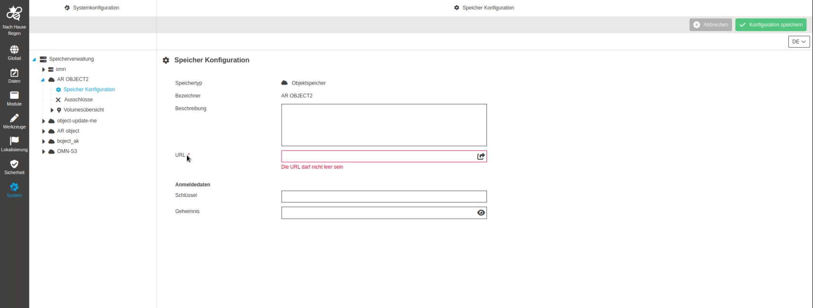Image resolution: width=813 pixels, height=308 pixels.
Task: Select Speicher Konfiguration in the tree
Action: point(89,89)
